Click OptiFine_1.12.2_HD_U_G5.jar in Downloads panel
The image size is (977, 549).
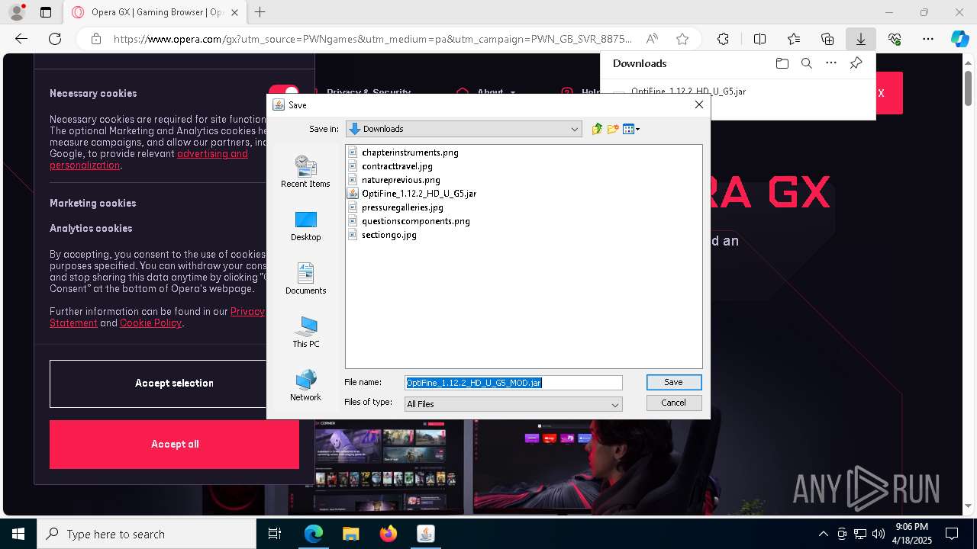[688, 91]
